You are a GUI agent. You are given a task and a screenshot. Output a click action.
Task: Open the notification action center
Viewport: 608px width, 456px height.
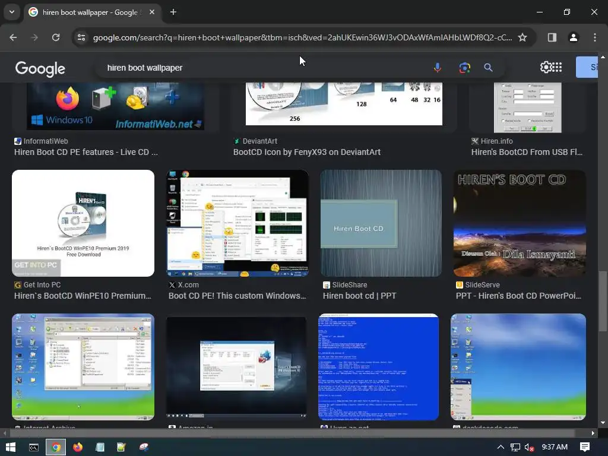585,447
